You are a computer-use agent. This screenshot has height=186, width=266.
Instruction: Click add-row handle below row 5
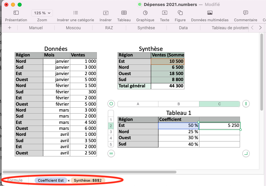(x=111, y=153)
